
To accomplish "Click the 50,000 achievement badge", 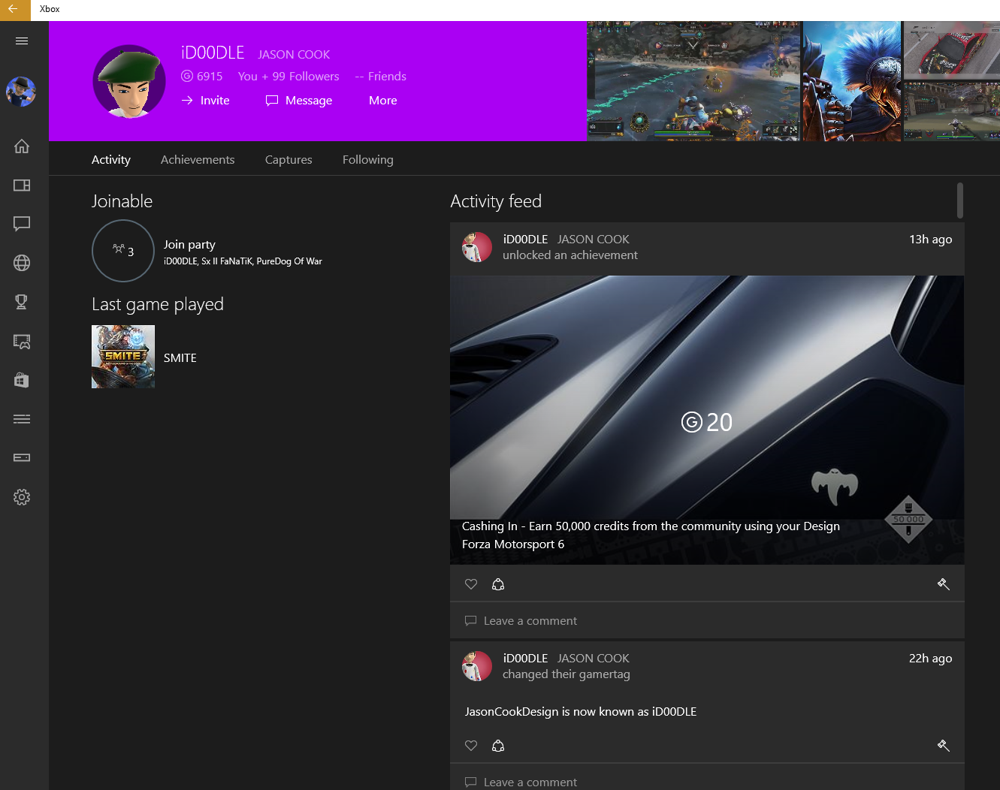I will (908, 519).
